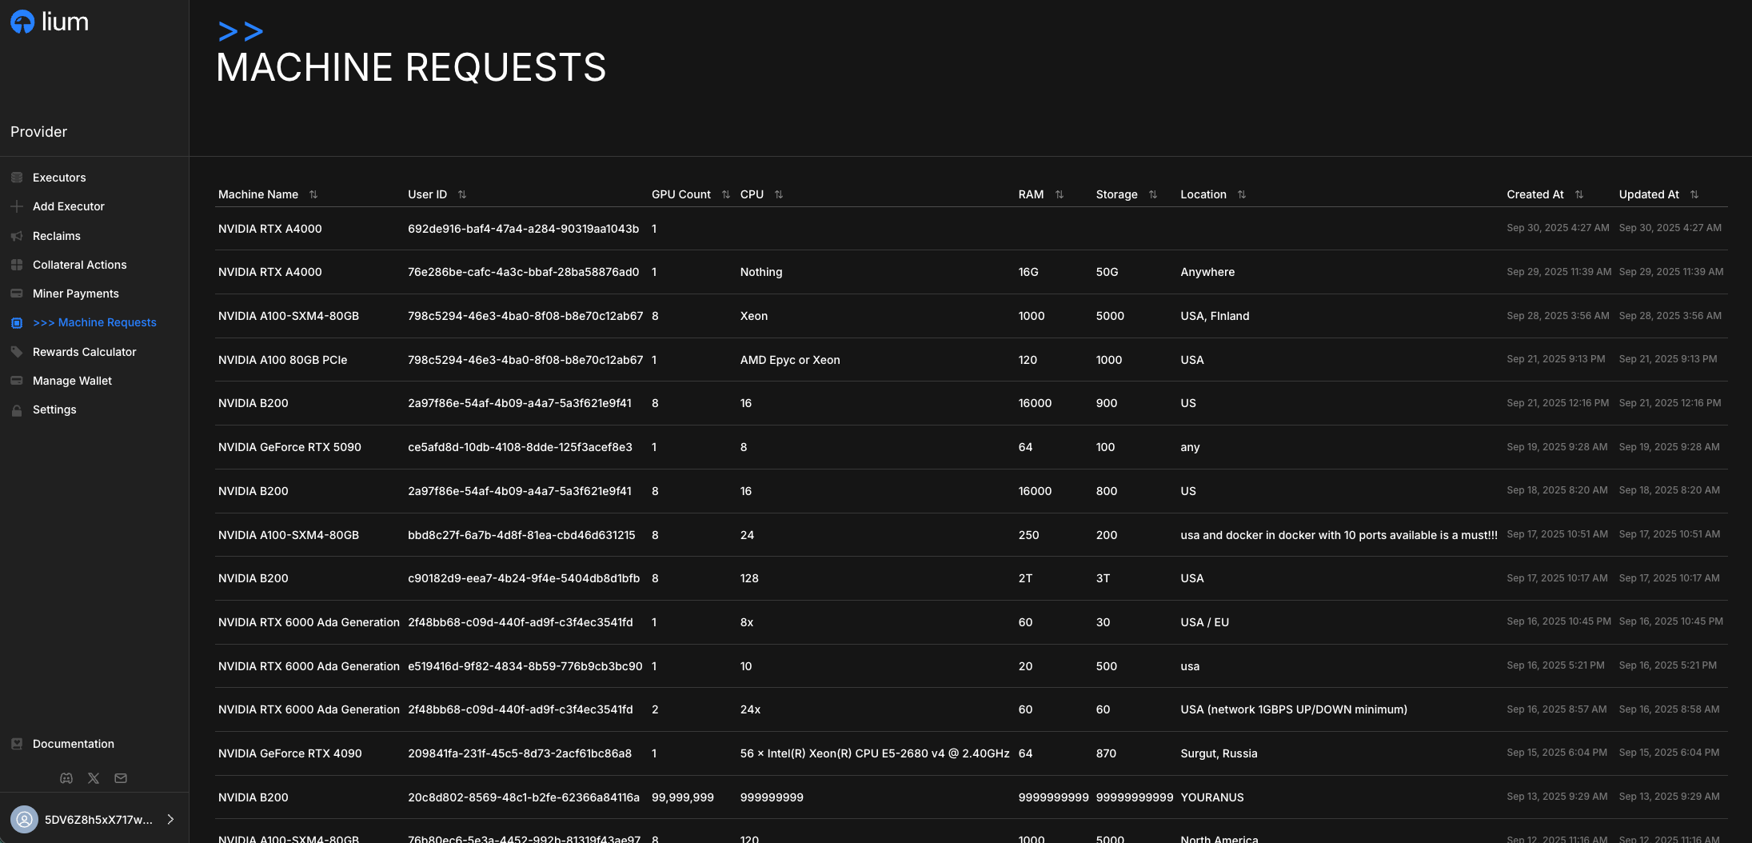Click the Executors sidebar icon
Viewport: 1752px width, 843px height.
point(17,178)
